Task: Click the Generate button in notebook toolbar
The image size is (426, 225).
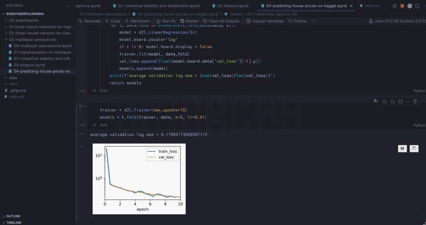Action: pos(89,21)
